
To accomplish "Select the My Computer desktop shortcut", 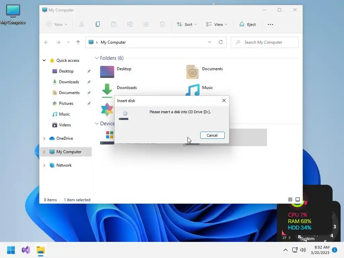I will [13, 14].
